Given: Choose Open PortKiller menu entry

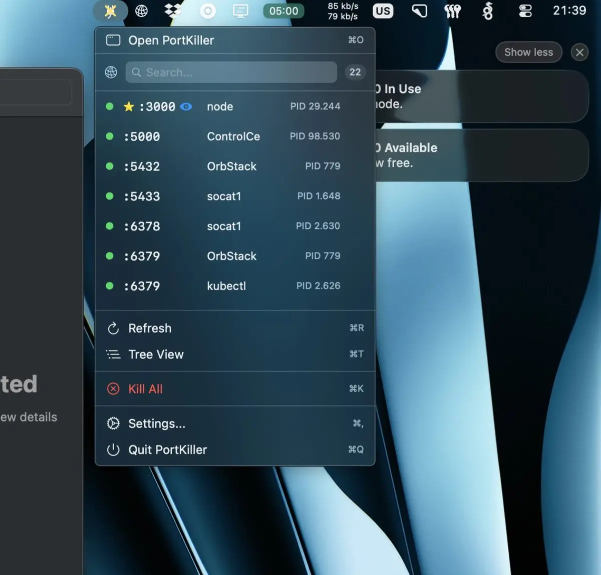Looking at the screenshot, I should [171, 40].
